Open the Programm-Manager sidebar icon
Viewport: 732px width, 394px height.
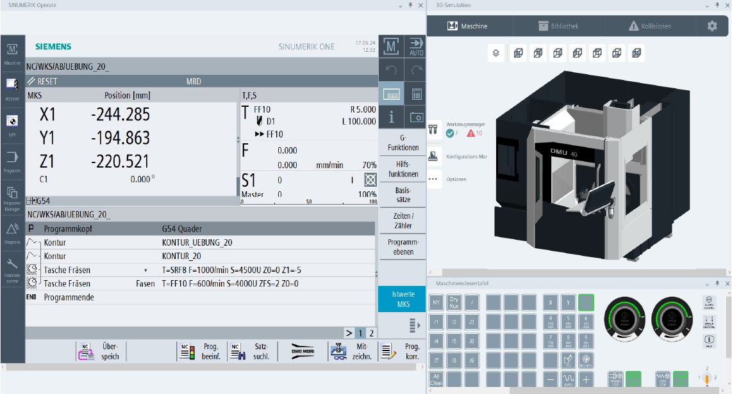point(12,194)
